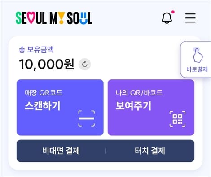
Task: Click the QR code icon
Action: point(177,119)
